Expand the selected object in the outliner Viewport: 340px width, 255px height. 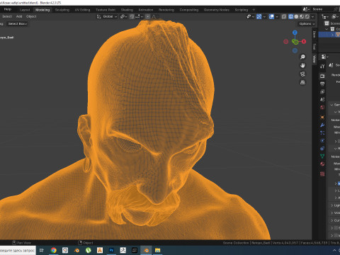coord(332,35)
